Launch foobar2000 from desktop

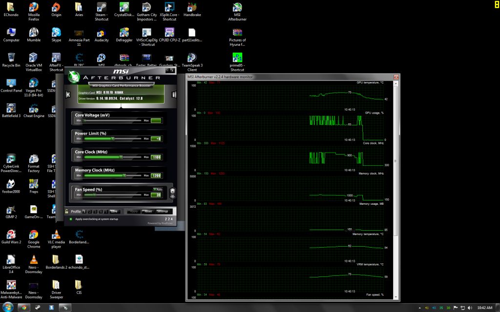pyautogui.click(x=11, y=187)
